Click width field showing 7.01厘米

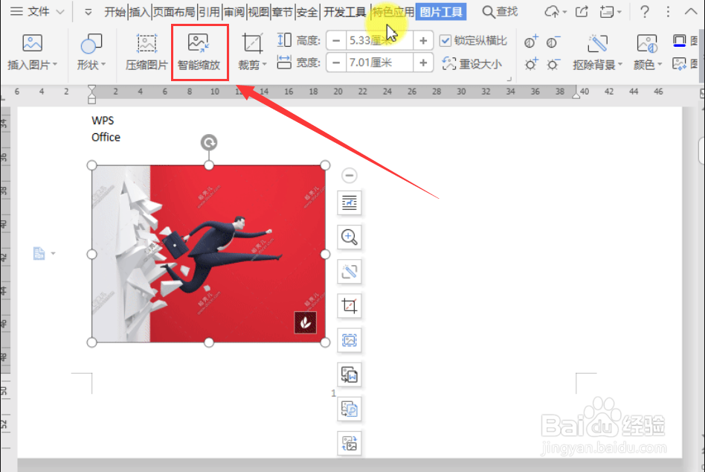379,63
